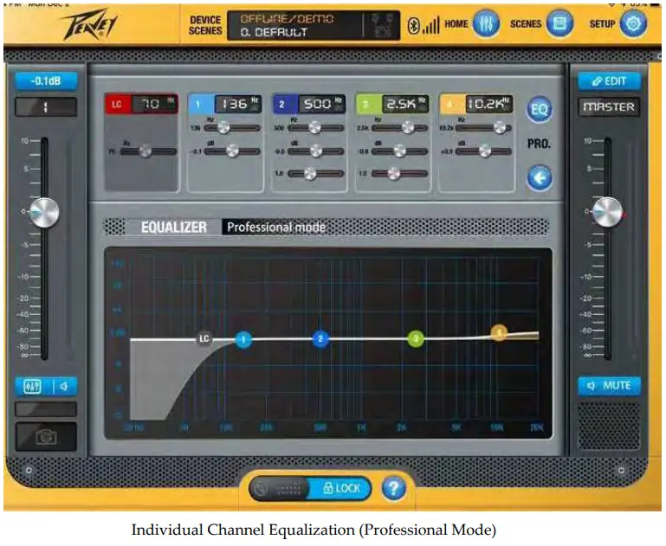Mute the Master output
Screen dimensions: 666x546
point(609,386)
